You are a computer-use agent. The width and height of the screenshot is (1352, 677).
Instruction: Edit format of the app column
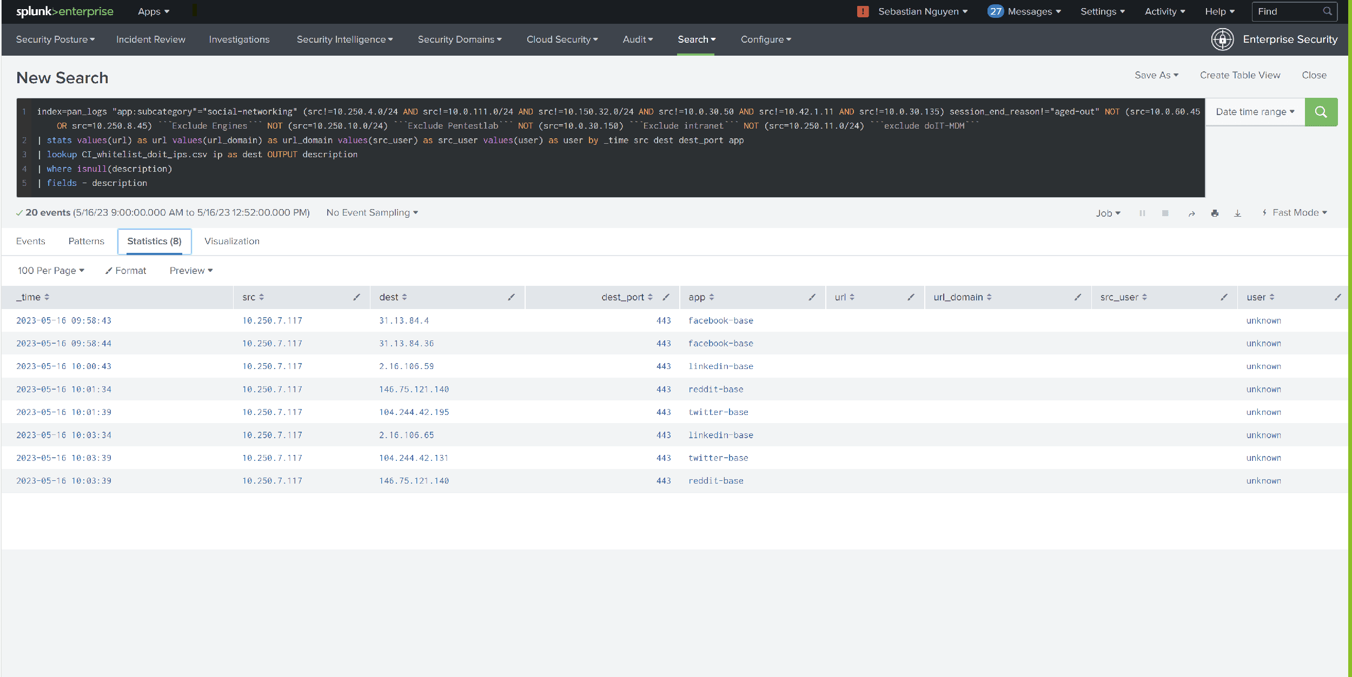(x=812, y=297)
